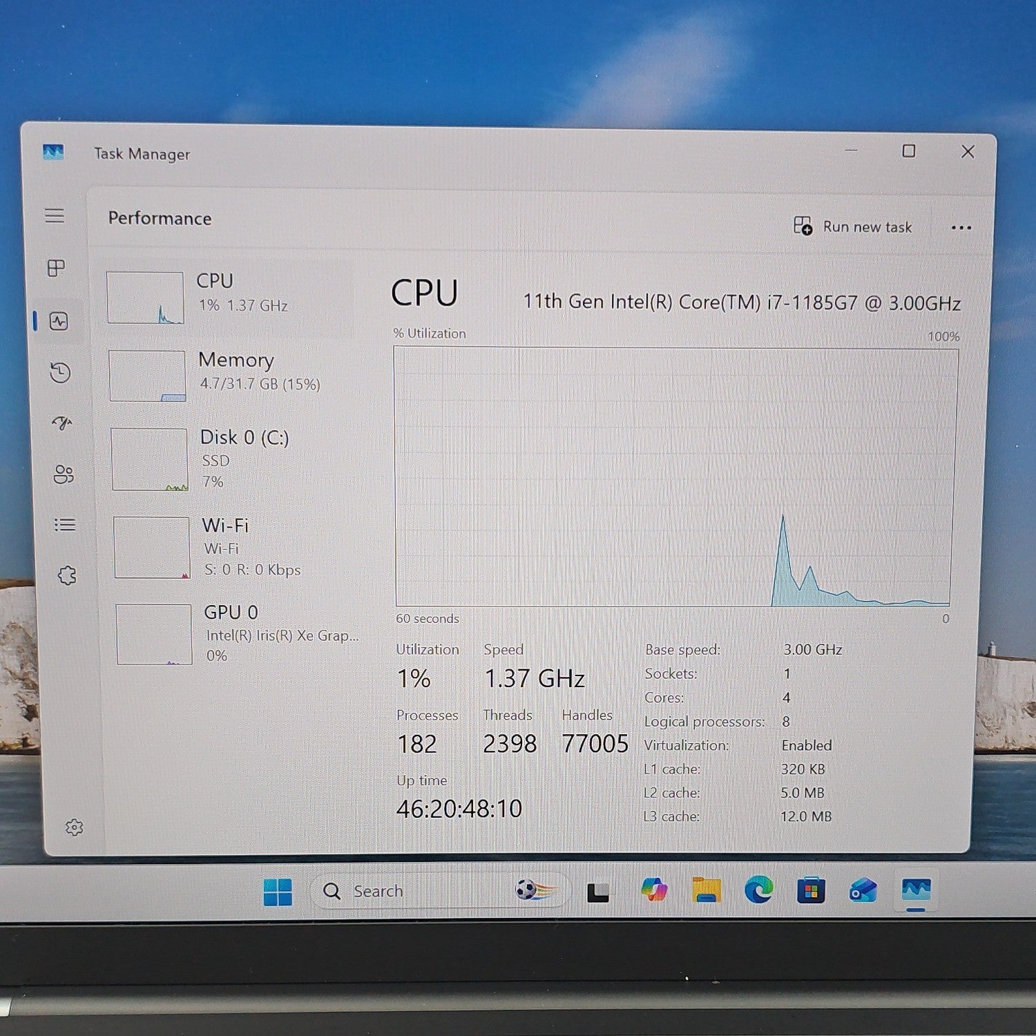
Task: Open Task View from taskbar
Action: coord(597,892)
